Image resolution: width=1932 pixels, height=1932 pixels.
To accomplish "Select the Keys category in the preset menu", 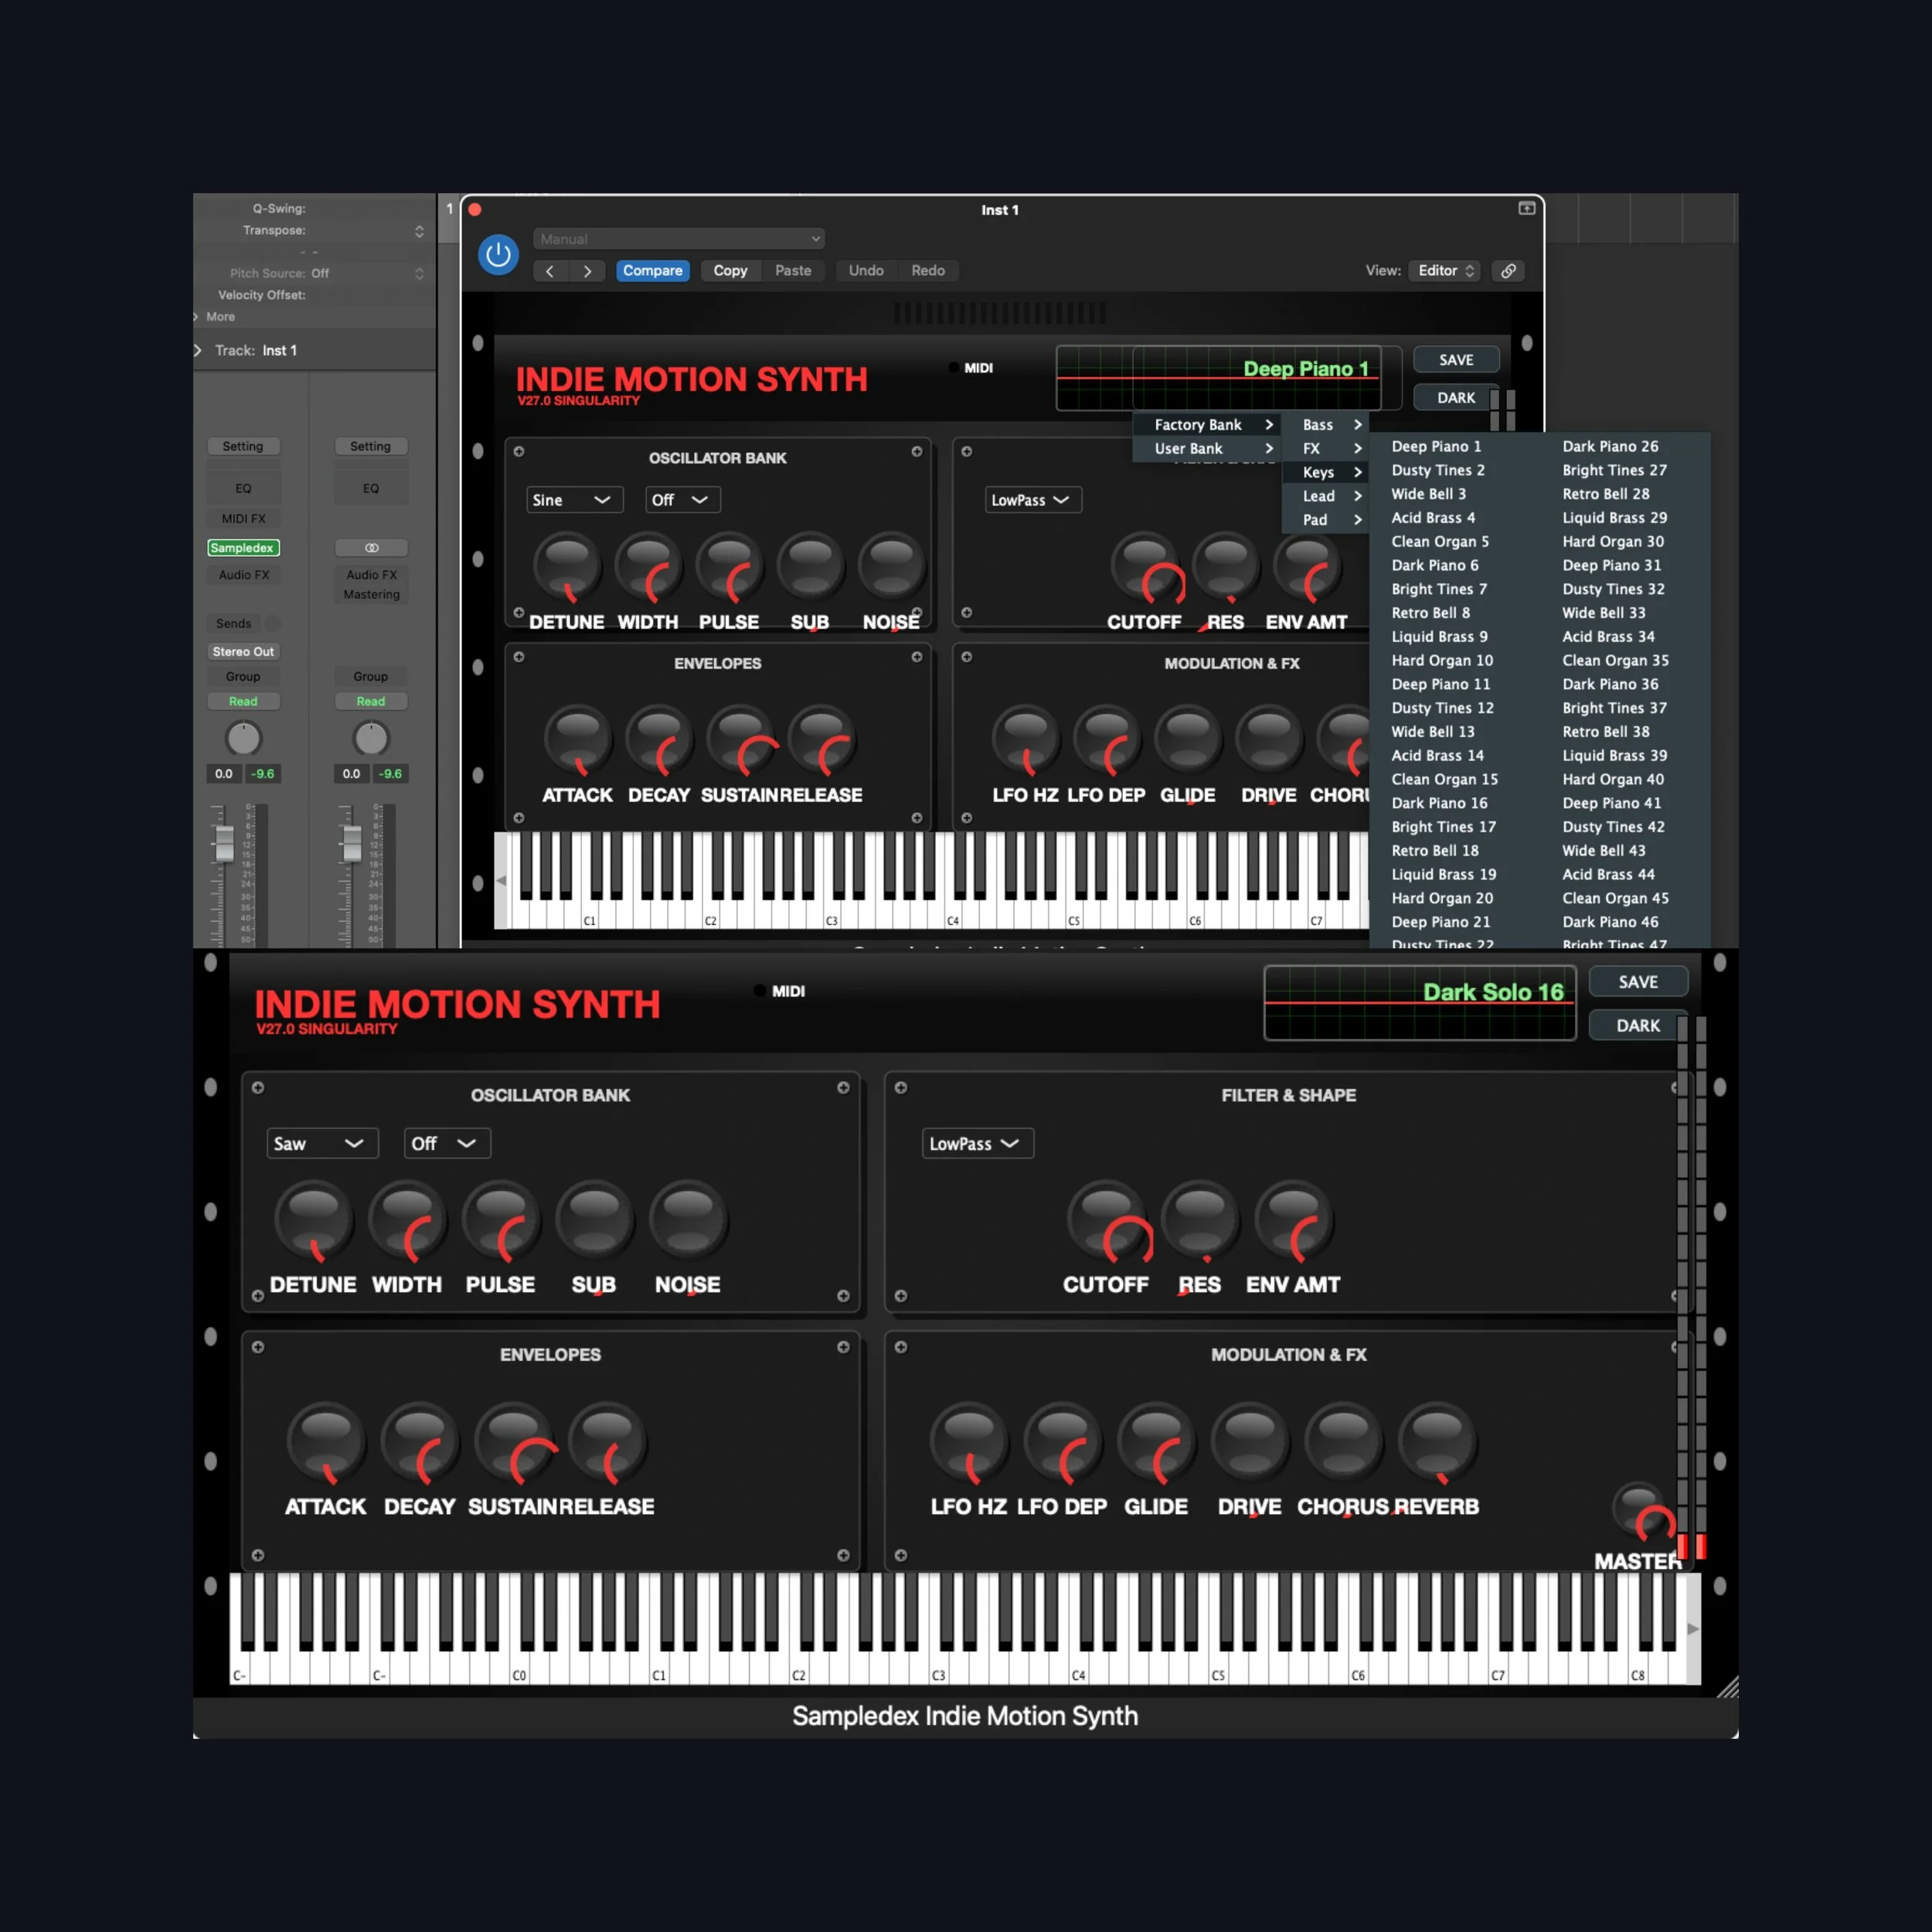I will (1318, 472).
